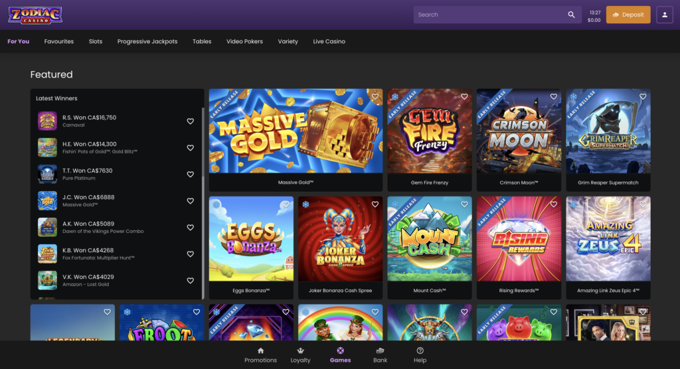Open the Slots tab
The width and height of the screenshot is (680, 369).
96,42
